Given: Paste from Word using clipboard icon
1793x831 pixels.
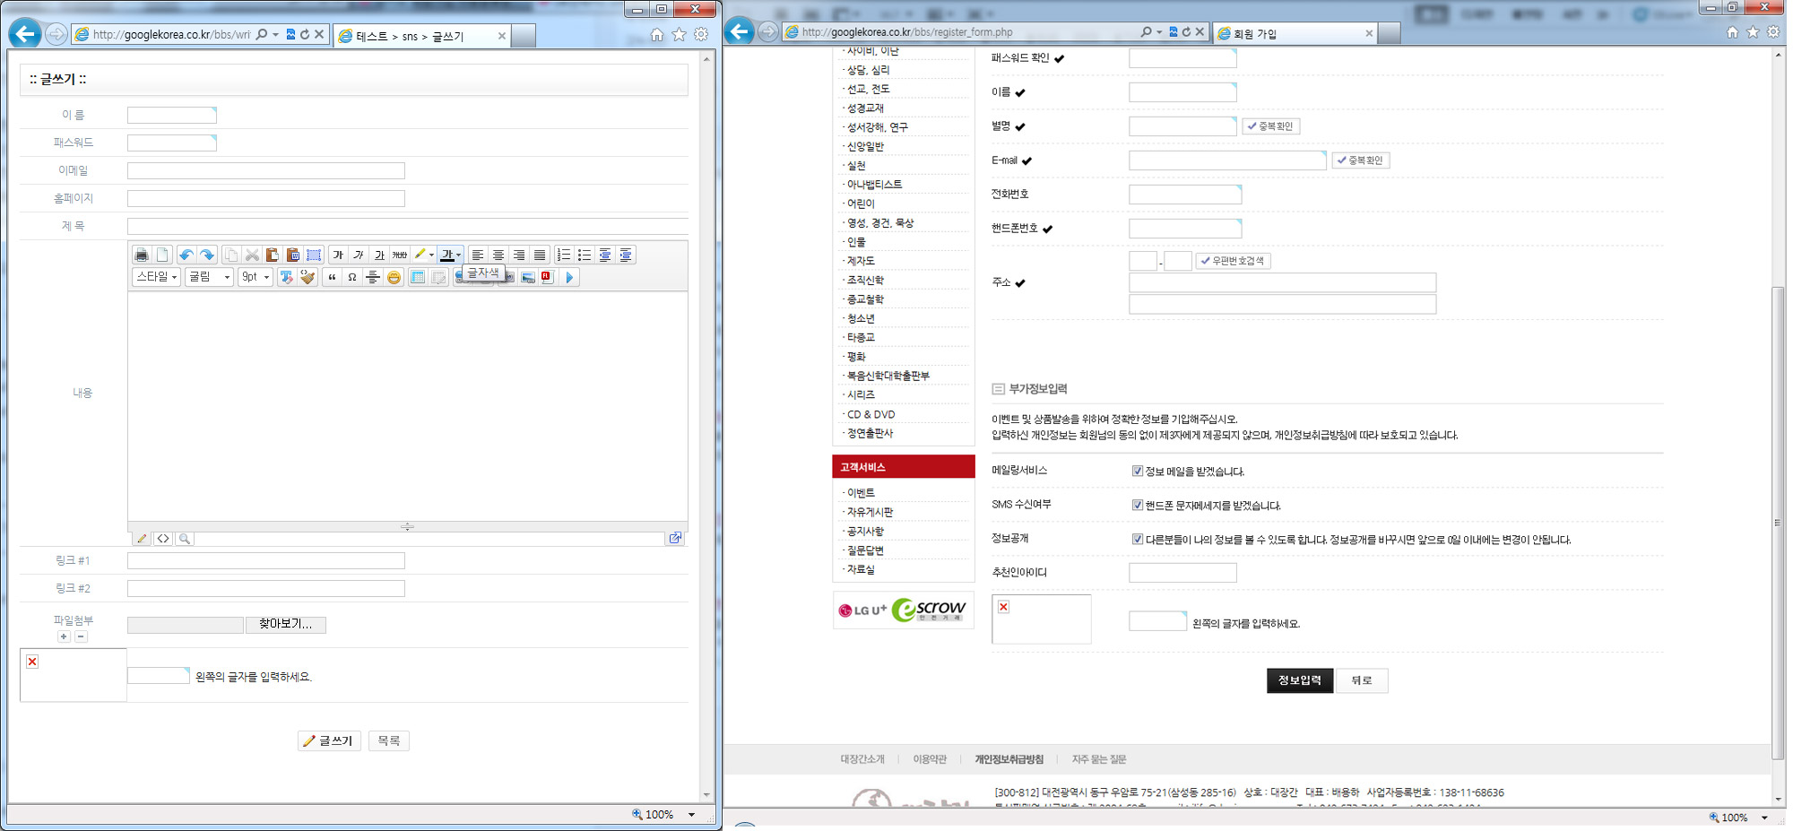Looking at the screenshot, I should click(293, 255).
